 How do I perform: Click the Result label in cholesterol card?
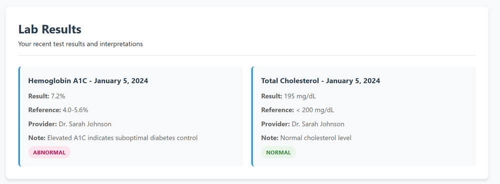coord(272,96)
